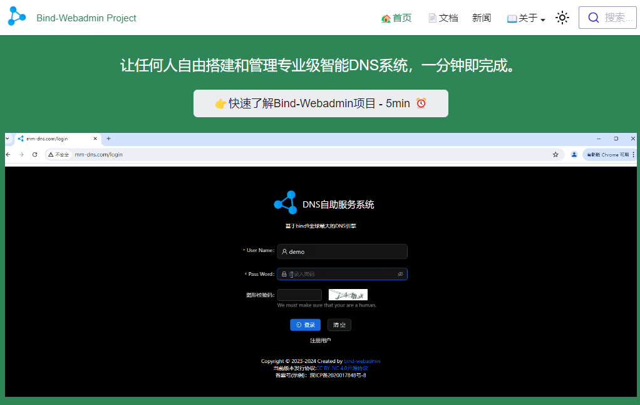Image resolution: width=640 pixels, height=405 pixels.
Task: Open the 新闻 navigation item
Action: pyautogui.click(x=482, y=18)
